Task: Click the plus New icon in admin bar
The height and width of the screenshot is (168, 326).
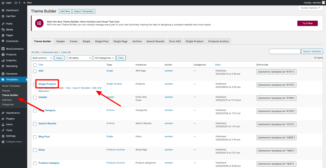Action: tap(24, 3)
